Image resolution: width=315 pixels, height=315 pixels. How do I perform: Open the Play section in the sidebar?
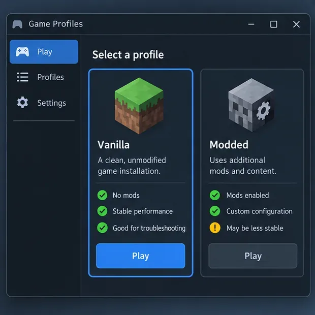[44, 52]
